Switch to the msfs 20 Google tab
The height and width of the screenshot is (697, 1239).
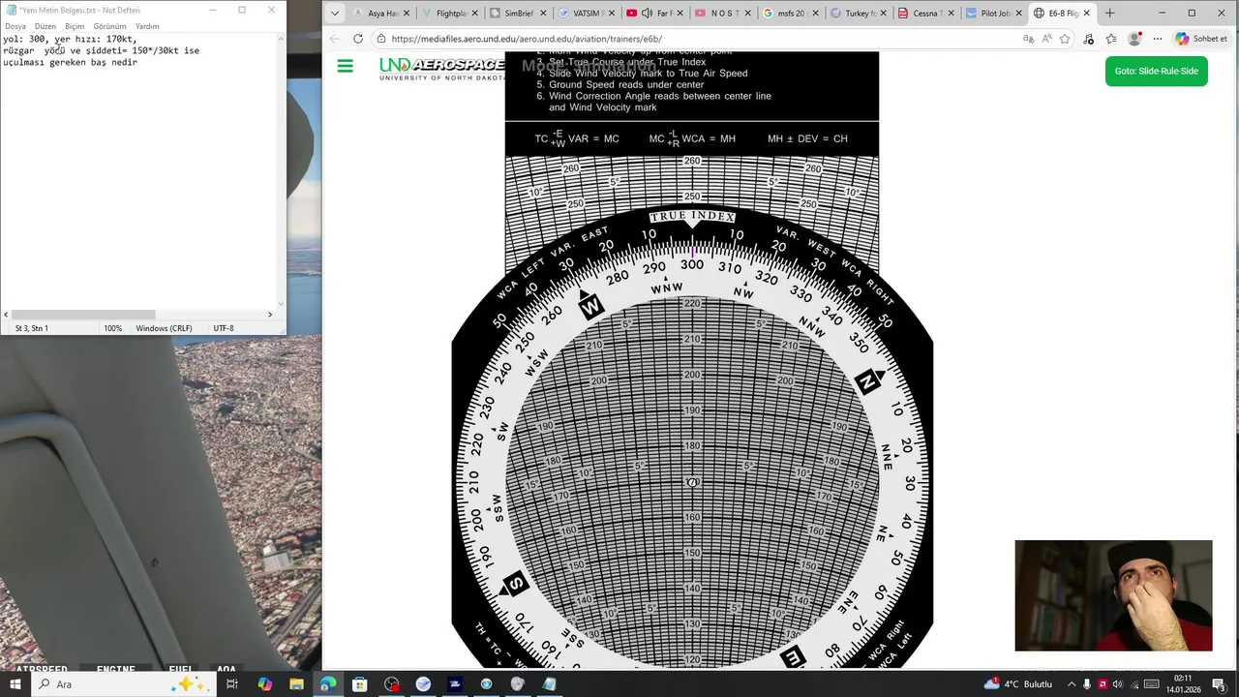(790, 14)
